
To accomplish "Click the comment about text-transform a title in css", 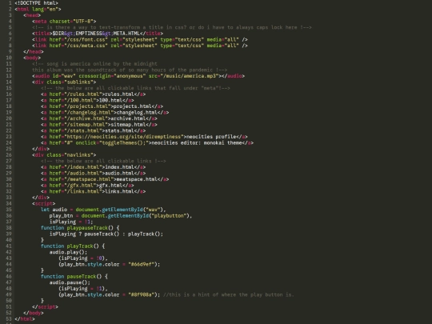I will (x=172, y=27).
